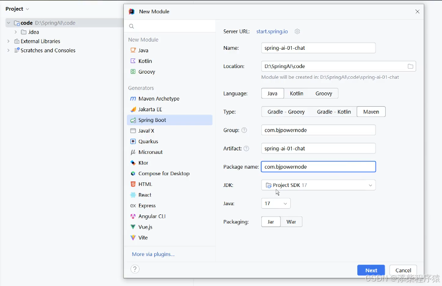Select the code project folder row
The width and height of the screenshot is (442, 286).
[64, 23]
